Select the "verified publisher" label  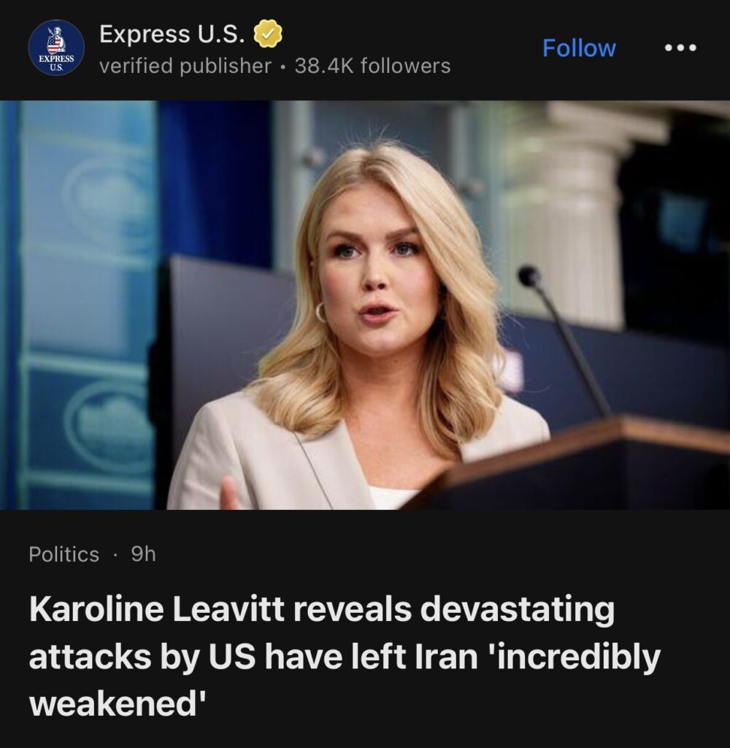tap(185, 66)
